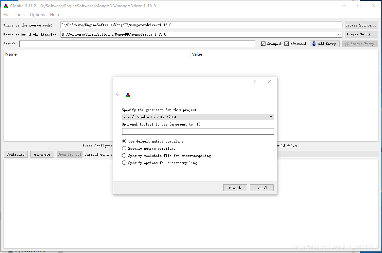
Task: Click the Value column header
Action: [x=284, y=54]
